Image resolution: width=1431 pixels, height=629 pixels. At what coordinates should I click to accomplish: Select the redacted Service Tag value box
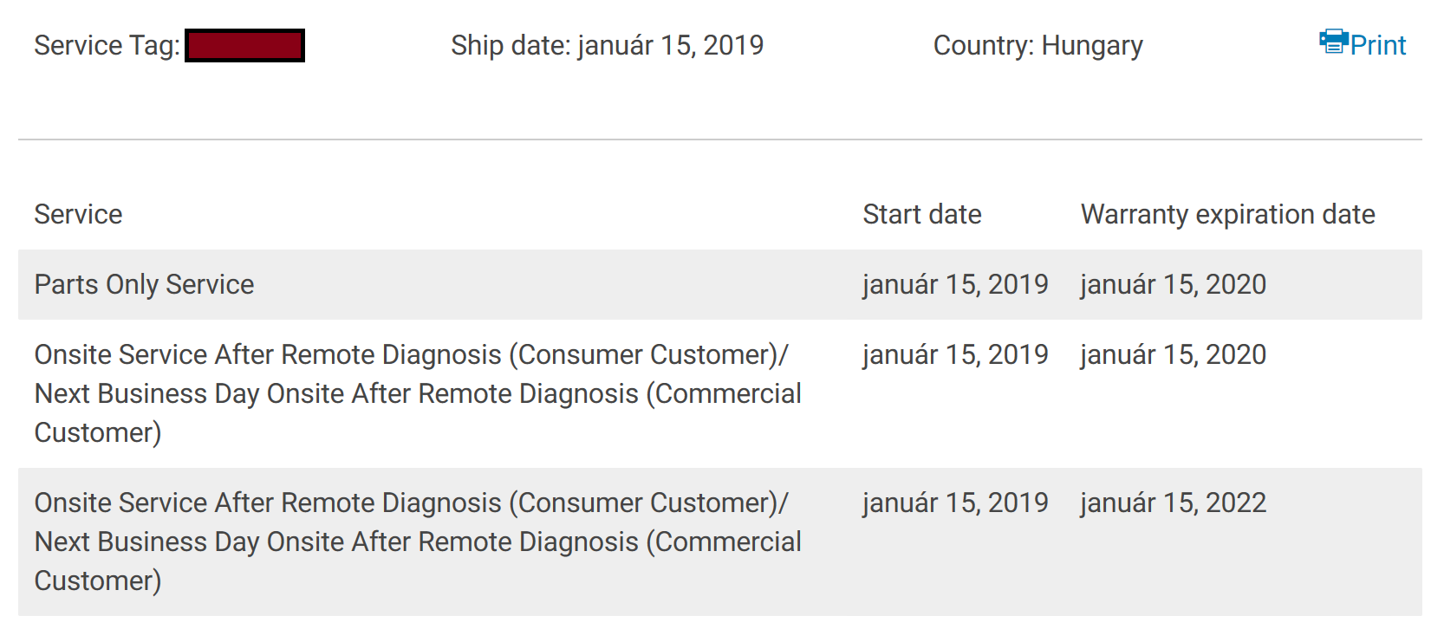click(244, 46)
